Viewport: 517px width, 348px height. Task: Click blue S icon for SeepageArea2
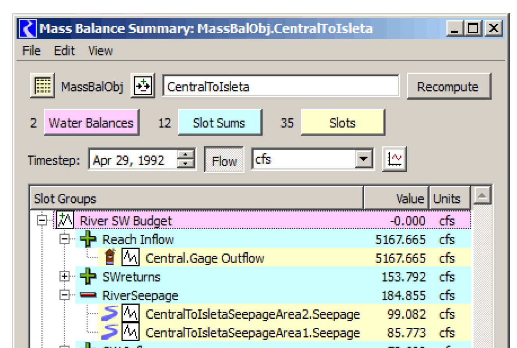(x=110, y=314)
